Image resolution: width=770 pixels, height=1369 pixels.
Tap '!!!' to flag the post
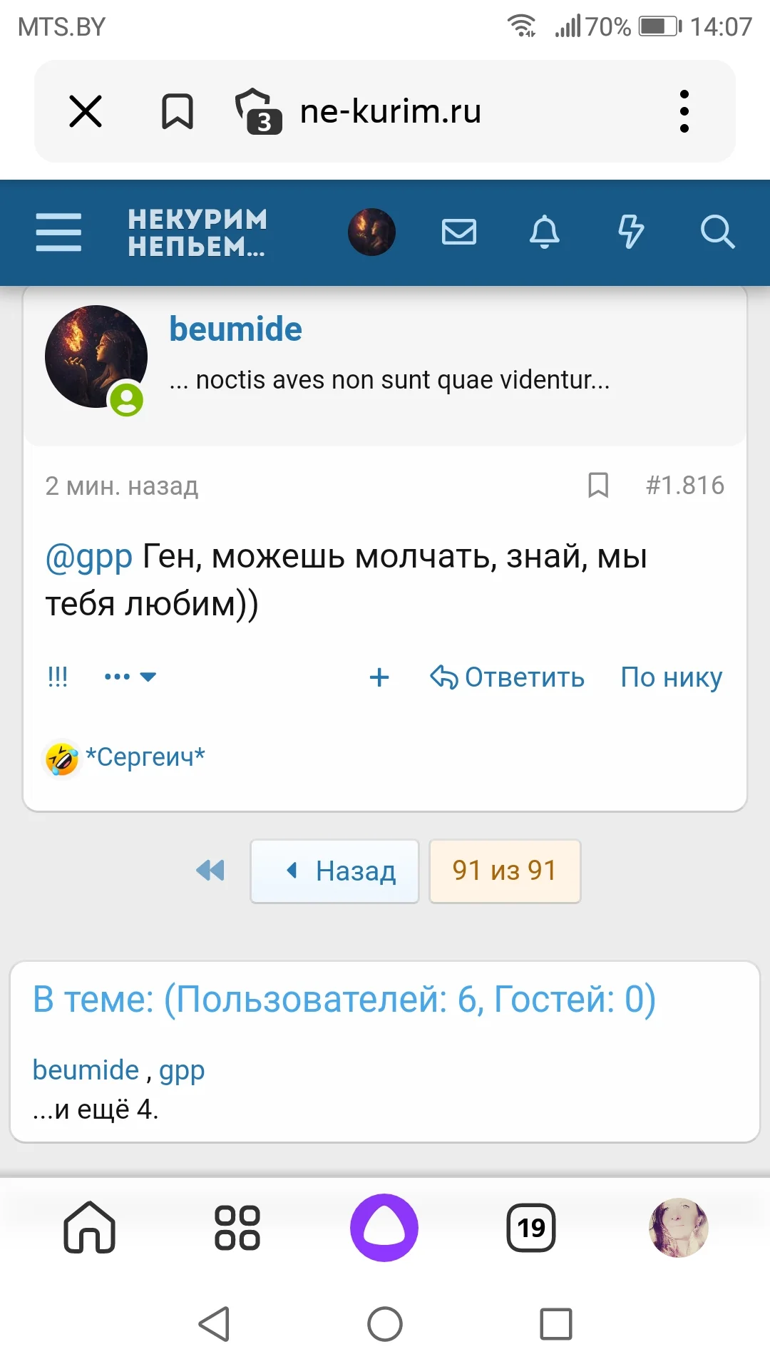57,676
